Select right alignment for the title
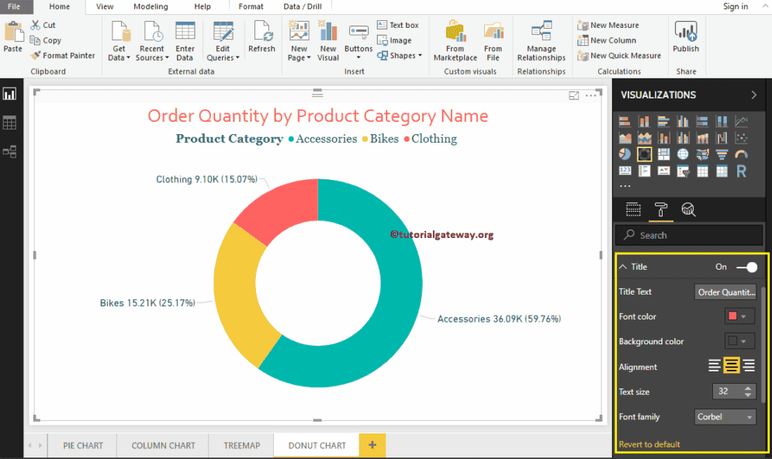Image resolution: width=772 pixels, height=459 pixels. pos(749,365)
